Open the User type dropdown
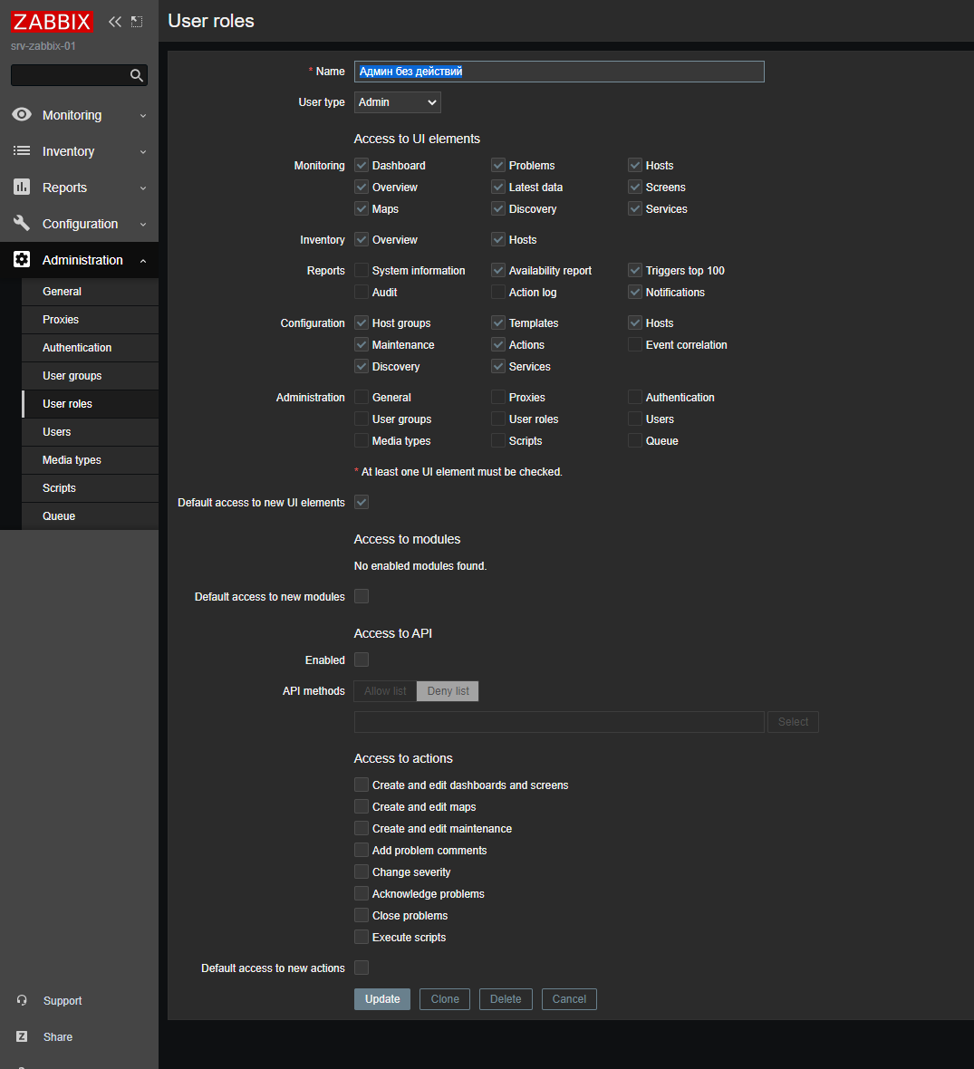Screen dimensions: 974x1069 coord(397,102)
